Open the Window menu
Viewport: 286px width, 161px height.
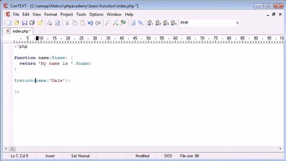114,14
